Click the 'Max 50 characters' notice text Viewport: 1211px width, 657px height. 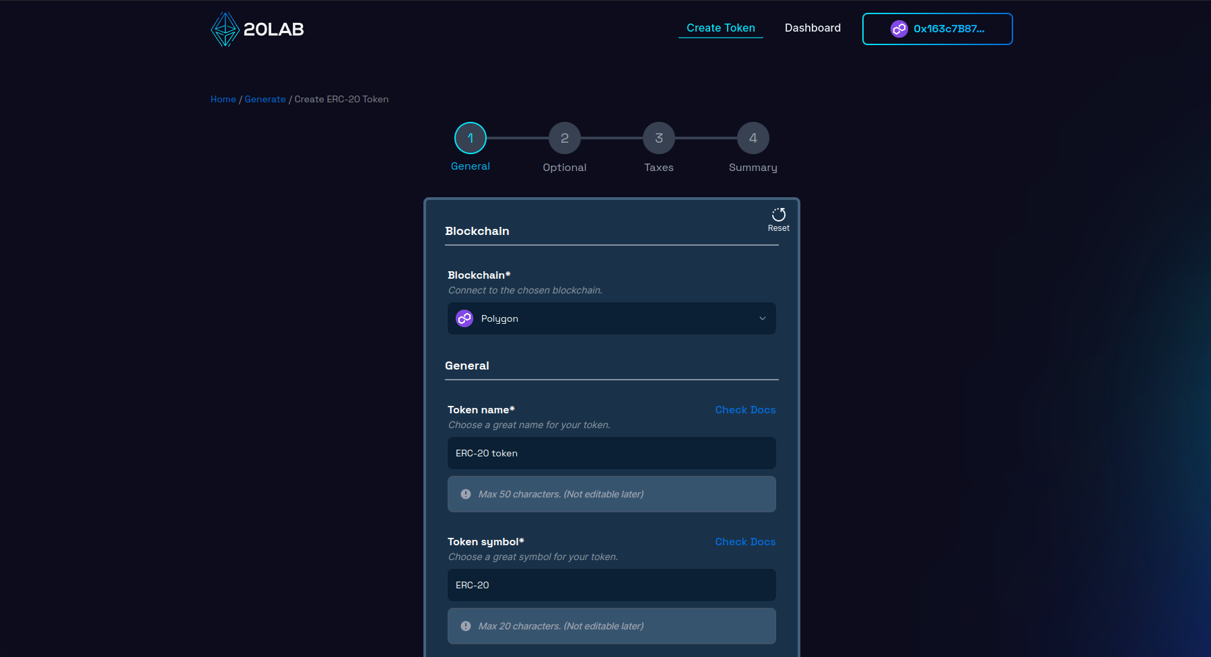pos(561,494)
